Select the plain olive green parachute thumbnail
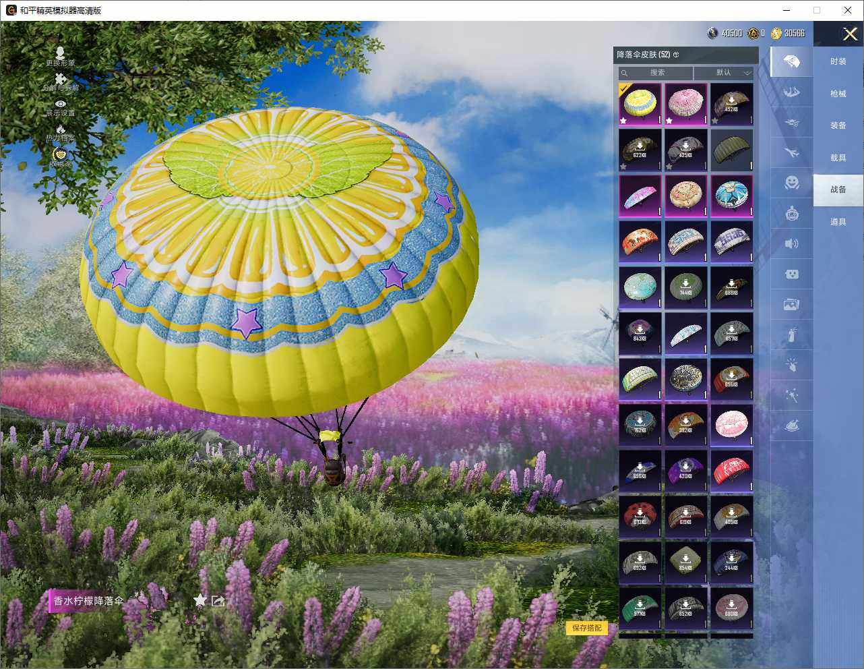The height and width of the screenshot is (669, 864). (x=731, y=150)
